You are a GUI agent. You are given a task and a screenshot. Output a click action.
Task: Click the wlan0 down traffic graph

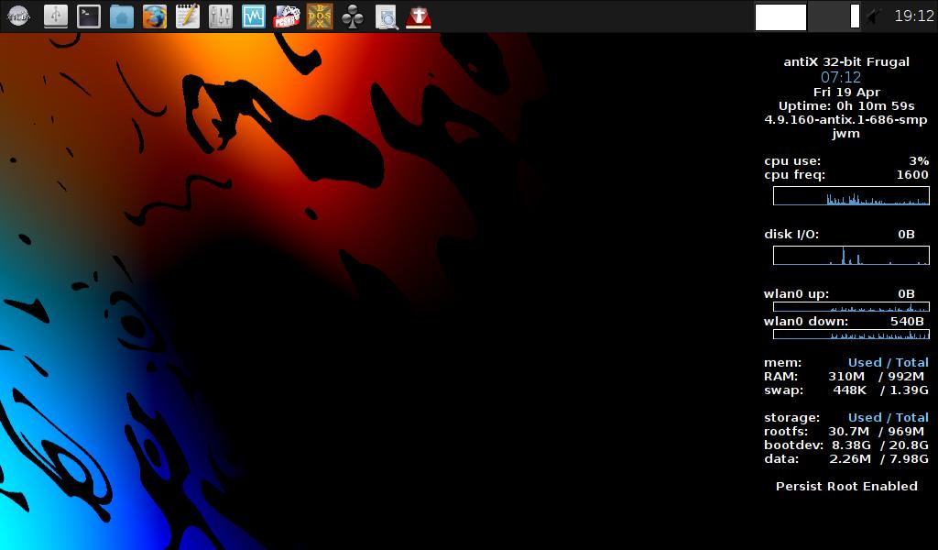click(851, 335)
